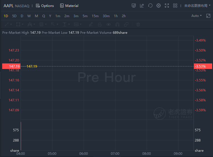
Task: Select the 123 price label tool
Action: [x=76, y=24]
